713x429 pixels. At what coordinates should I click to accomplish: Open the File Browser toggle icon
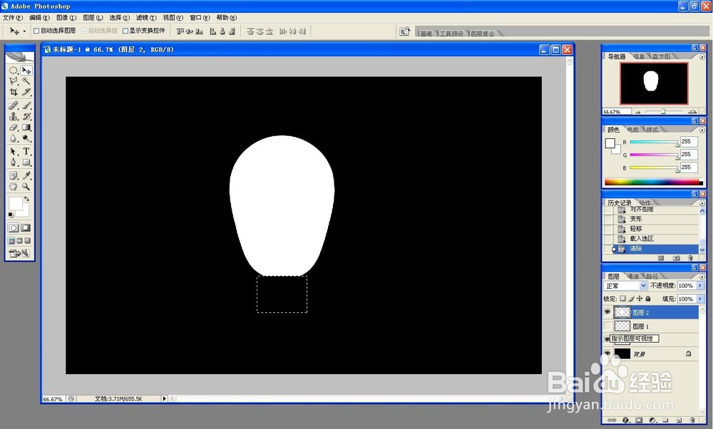tap(404, 31)
